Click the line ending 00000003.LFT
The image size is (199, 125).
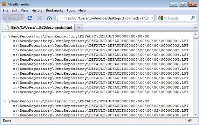101,50
